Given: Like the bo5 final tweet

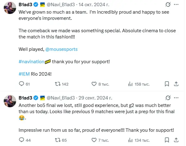Looking at the screenshot, I should pos(94,140).
